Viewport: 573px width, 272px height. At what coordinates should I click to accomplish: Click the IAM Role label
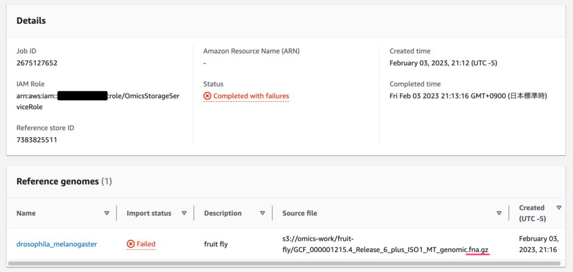30,84
